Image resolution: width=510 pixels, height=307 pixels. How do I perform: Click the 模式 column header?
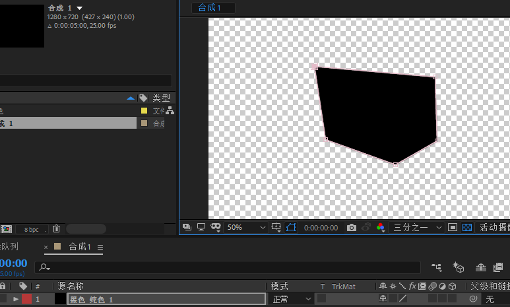[279, 286]
